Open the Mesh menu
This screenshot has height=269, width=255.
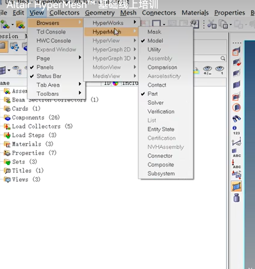point(128,13)
